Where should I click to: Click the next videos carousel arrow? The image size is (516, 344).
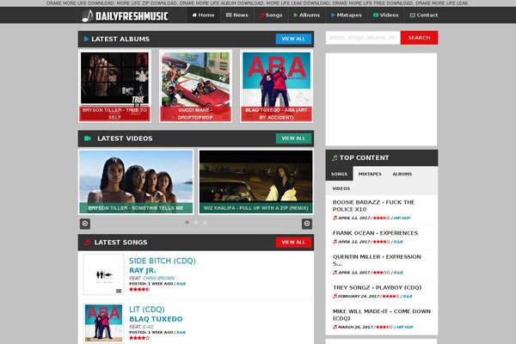coord(307,224)
